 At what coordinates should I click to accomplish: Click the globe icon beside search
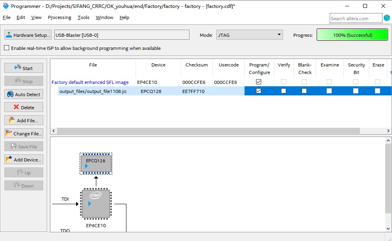(x=387, y=18)
